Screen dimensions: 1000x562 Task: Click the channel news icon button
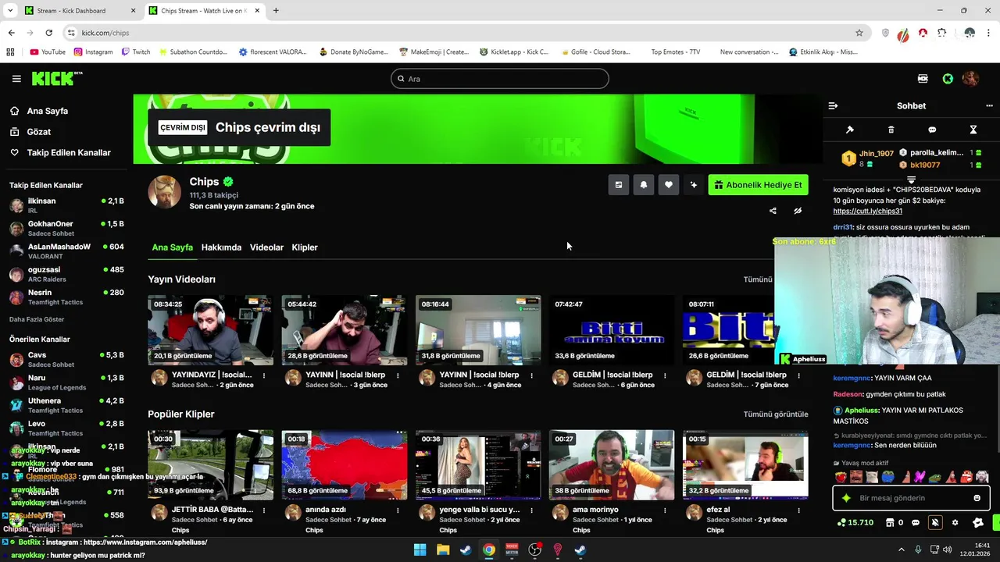point(619,185)
